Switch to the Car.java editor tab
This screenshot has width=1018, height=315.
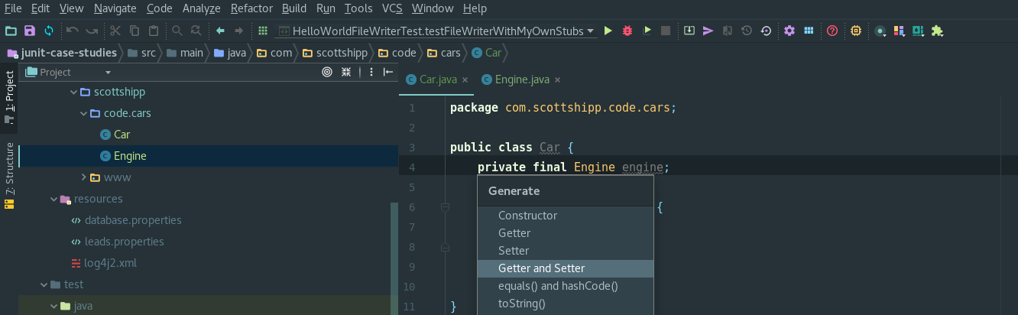point(436,80)
